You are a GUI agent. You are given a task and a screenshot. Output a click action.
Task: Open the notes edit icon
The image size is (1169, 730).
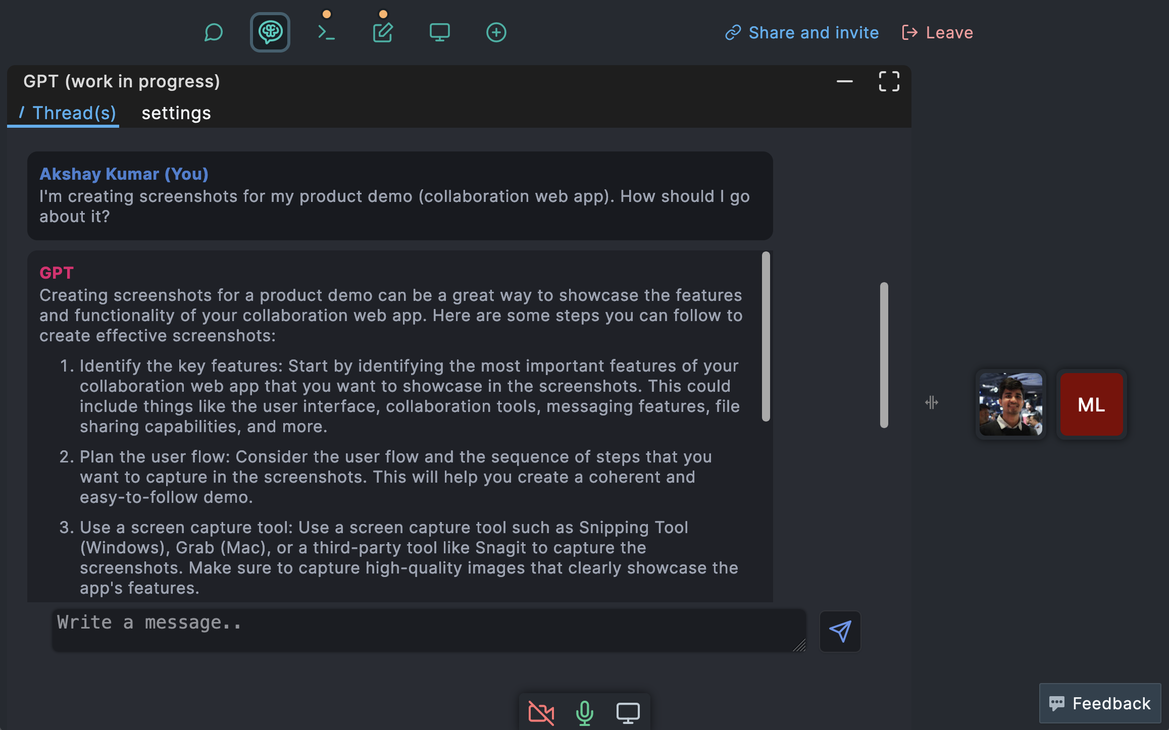coord(383,33)
